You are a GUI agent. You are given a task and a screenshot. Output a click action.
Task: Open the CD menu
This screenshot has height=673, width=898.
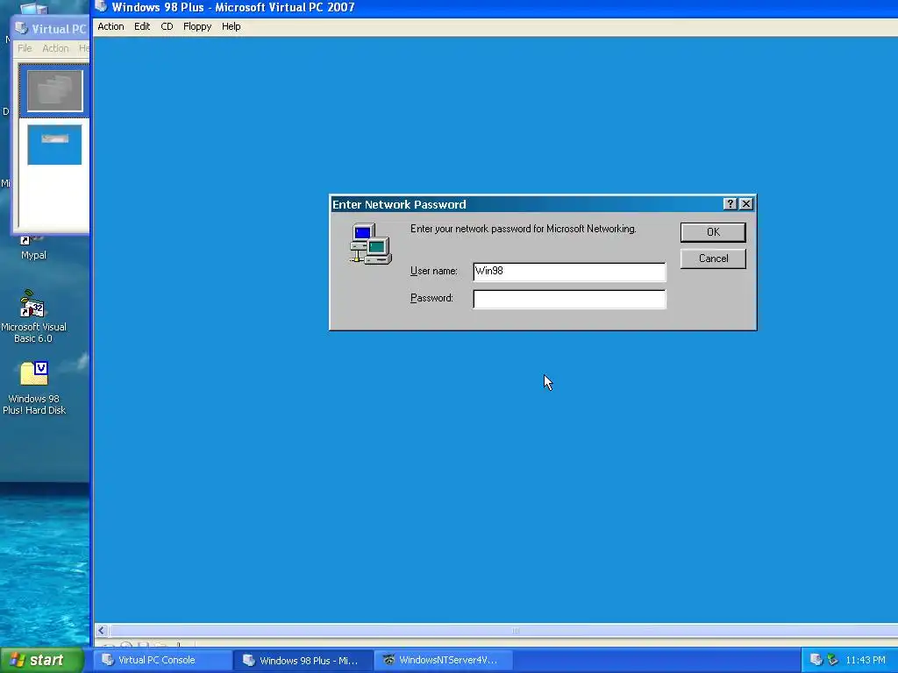tap(167, 26)
